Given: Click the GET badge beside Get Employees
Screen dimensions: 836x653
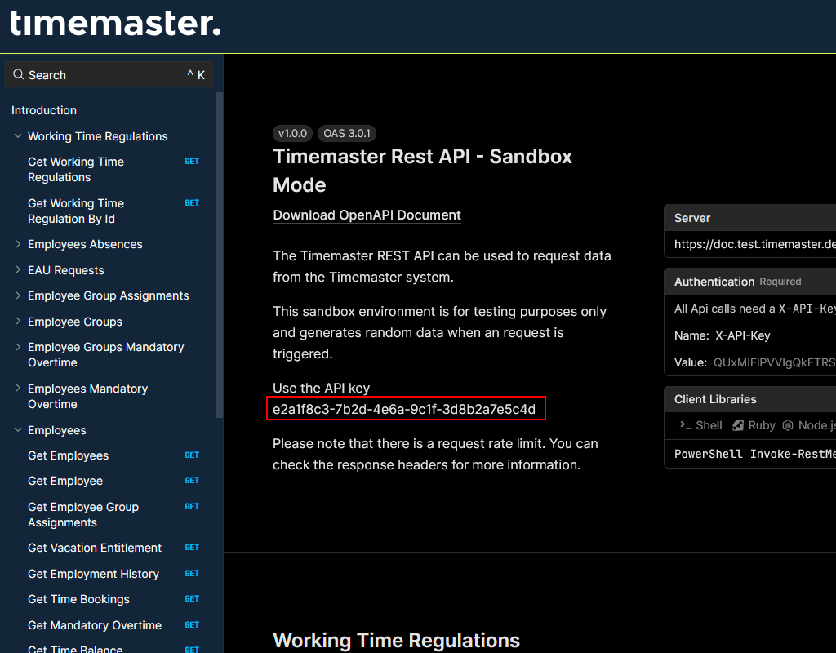Looking at the screenshot, I should [192, 455].
